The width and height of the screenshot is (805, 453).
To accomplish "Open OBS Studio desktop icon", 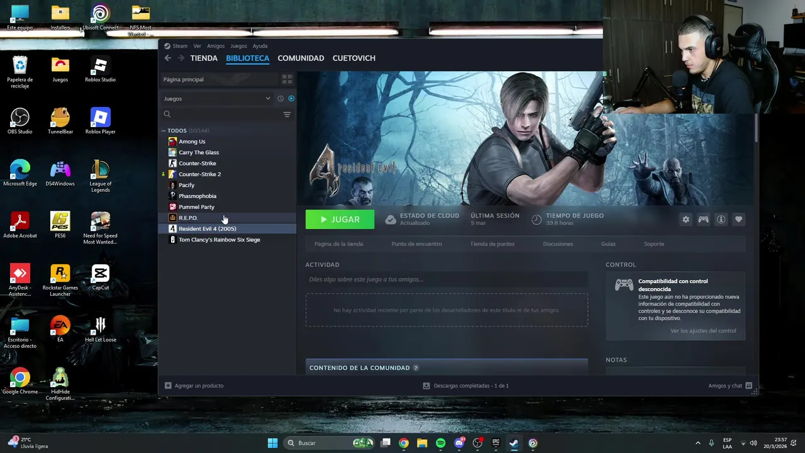I will click(20, 121).
